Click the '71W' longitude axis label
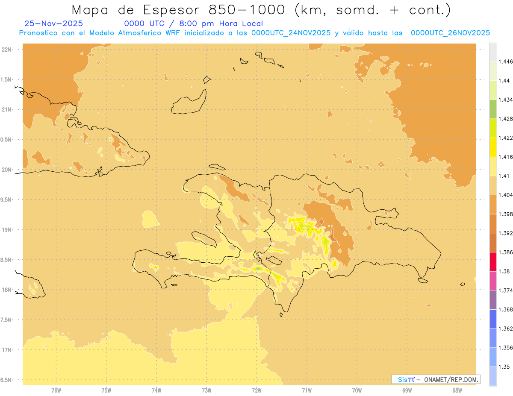The width and height of the screenshot is (513, 396). pyautogui.click(x=307, y=390)
